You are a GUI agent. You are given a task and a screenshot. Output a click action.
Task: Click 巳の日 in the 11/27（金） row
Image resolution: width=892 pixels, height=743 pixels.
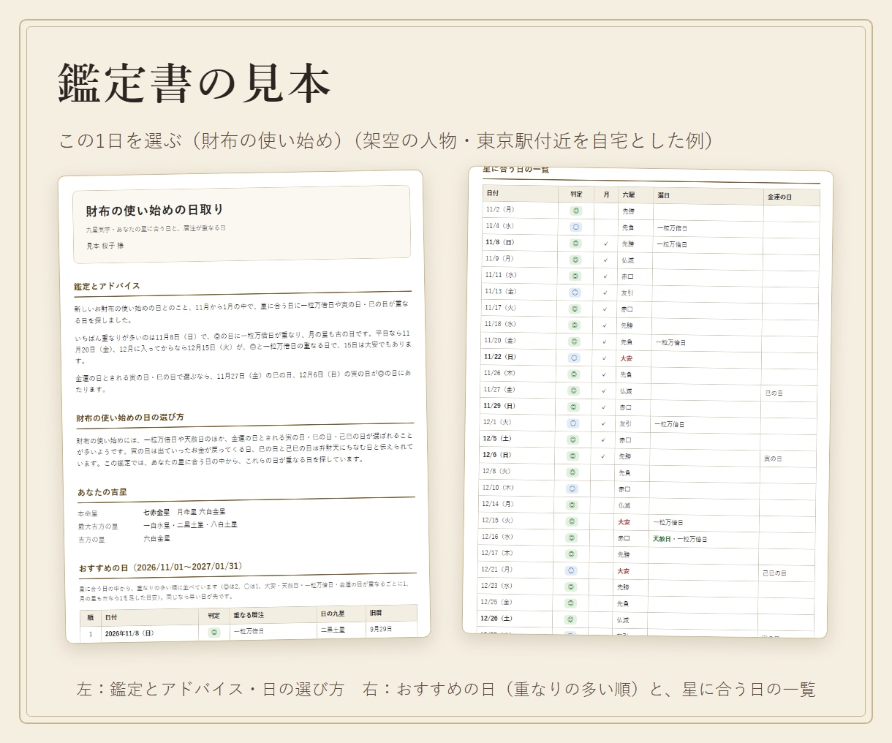click(774, 393)
